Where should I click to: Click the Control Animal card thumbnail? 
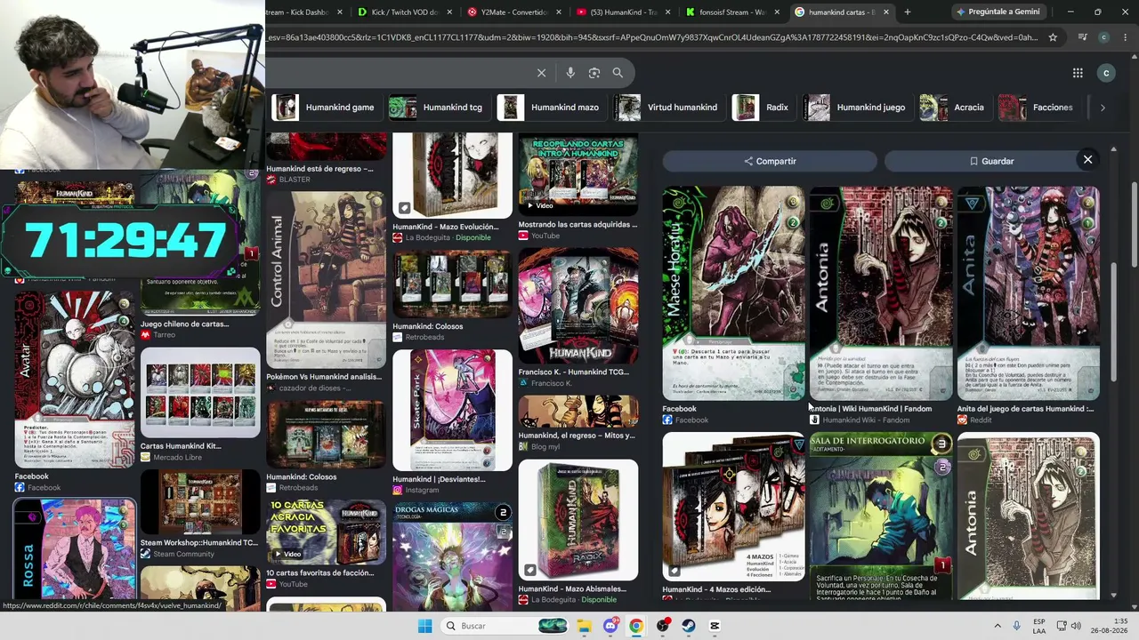coord(326,280)
